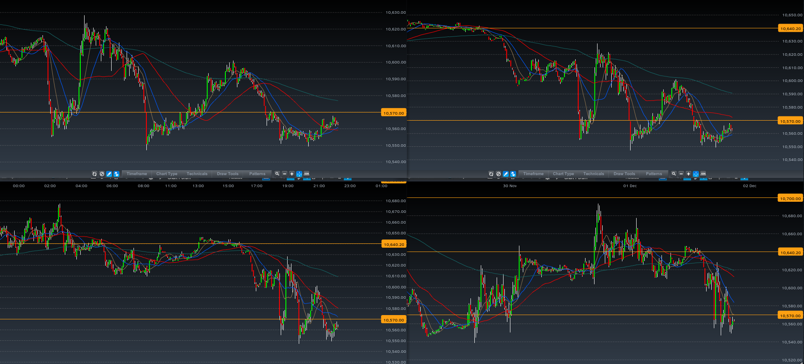This screenshot has height=364, width=804.
Task: Click the 10,680.00 price on bottom-left chart scale
Action: pos(396,201)
